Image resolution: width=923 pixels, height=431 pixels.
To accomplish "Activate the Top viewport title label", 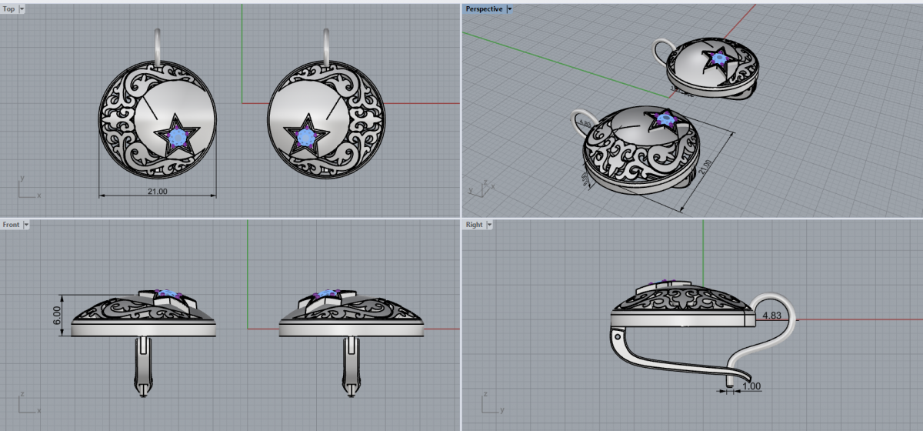I will [x=9, y=9].
